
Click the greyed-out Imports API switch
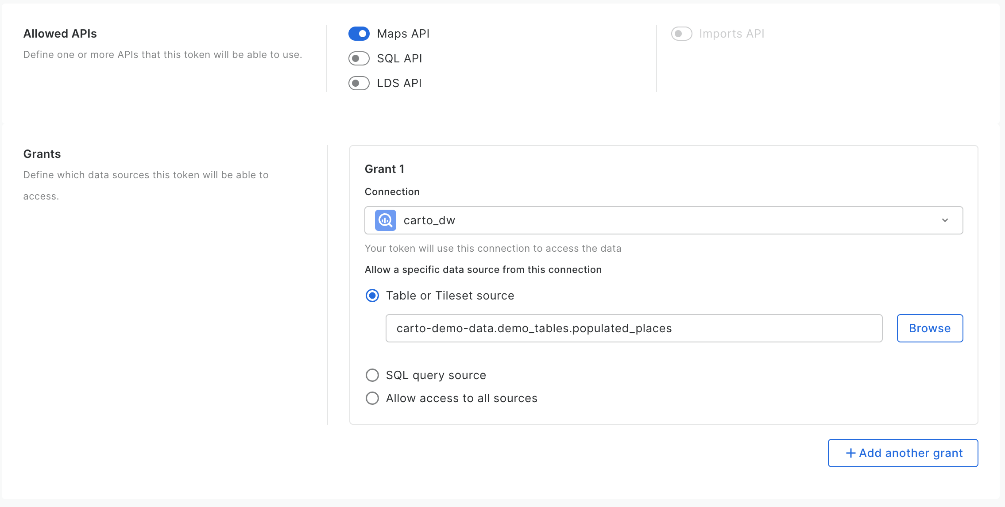pos(681,34)
